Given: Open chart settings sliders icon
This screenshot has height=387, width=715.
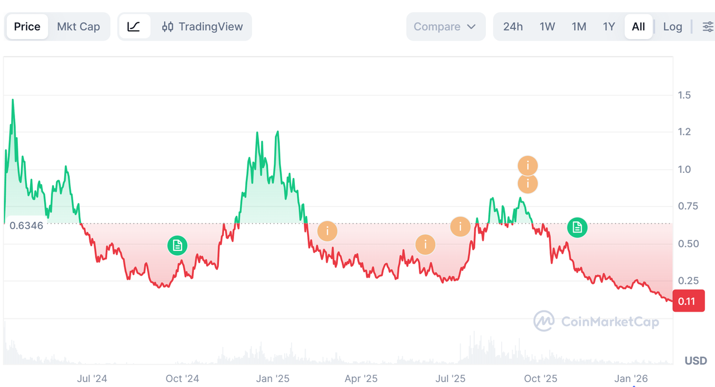Looking at the screenshot, I should (x=708, y=27).
